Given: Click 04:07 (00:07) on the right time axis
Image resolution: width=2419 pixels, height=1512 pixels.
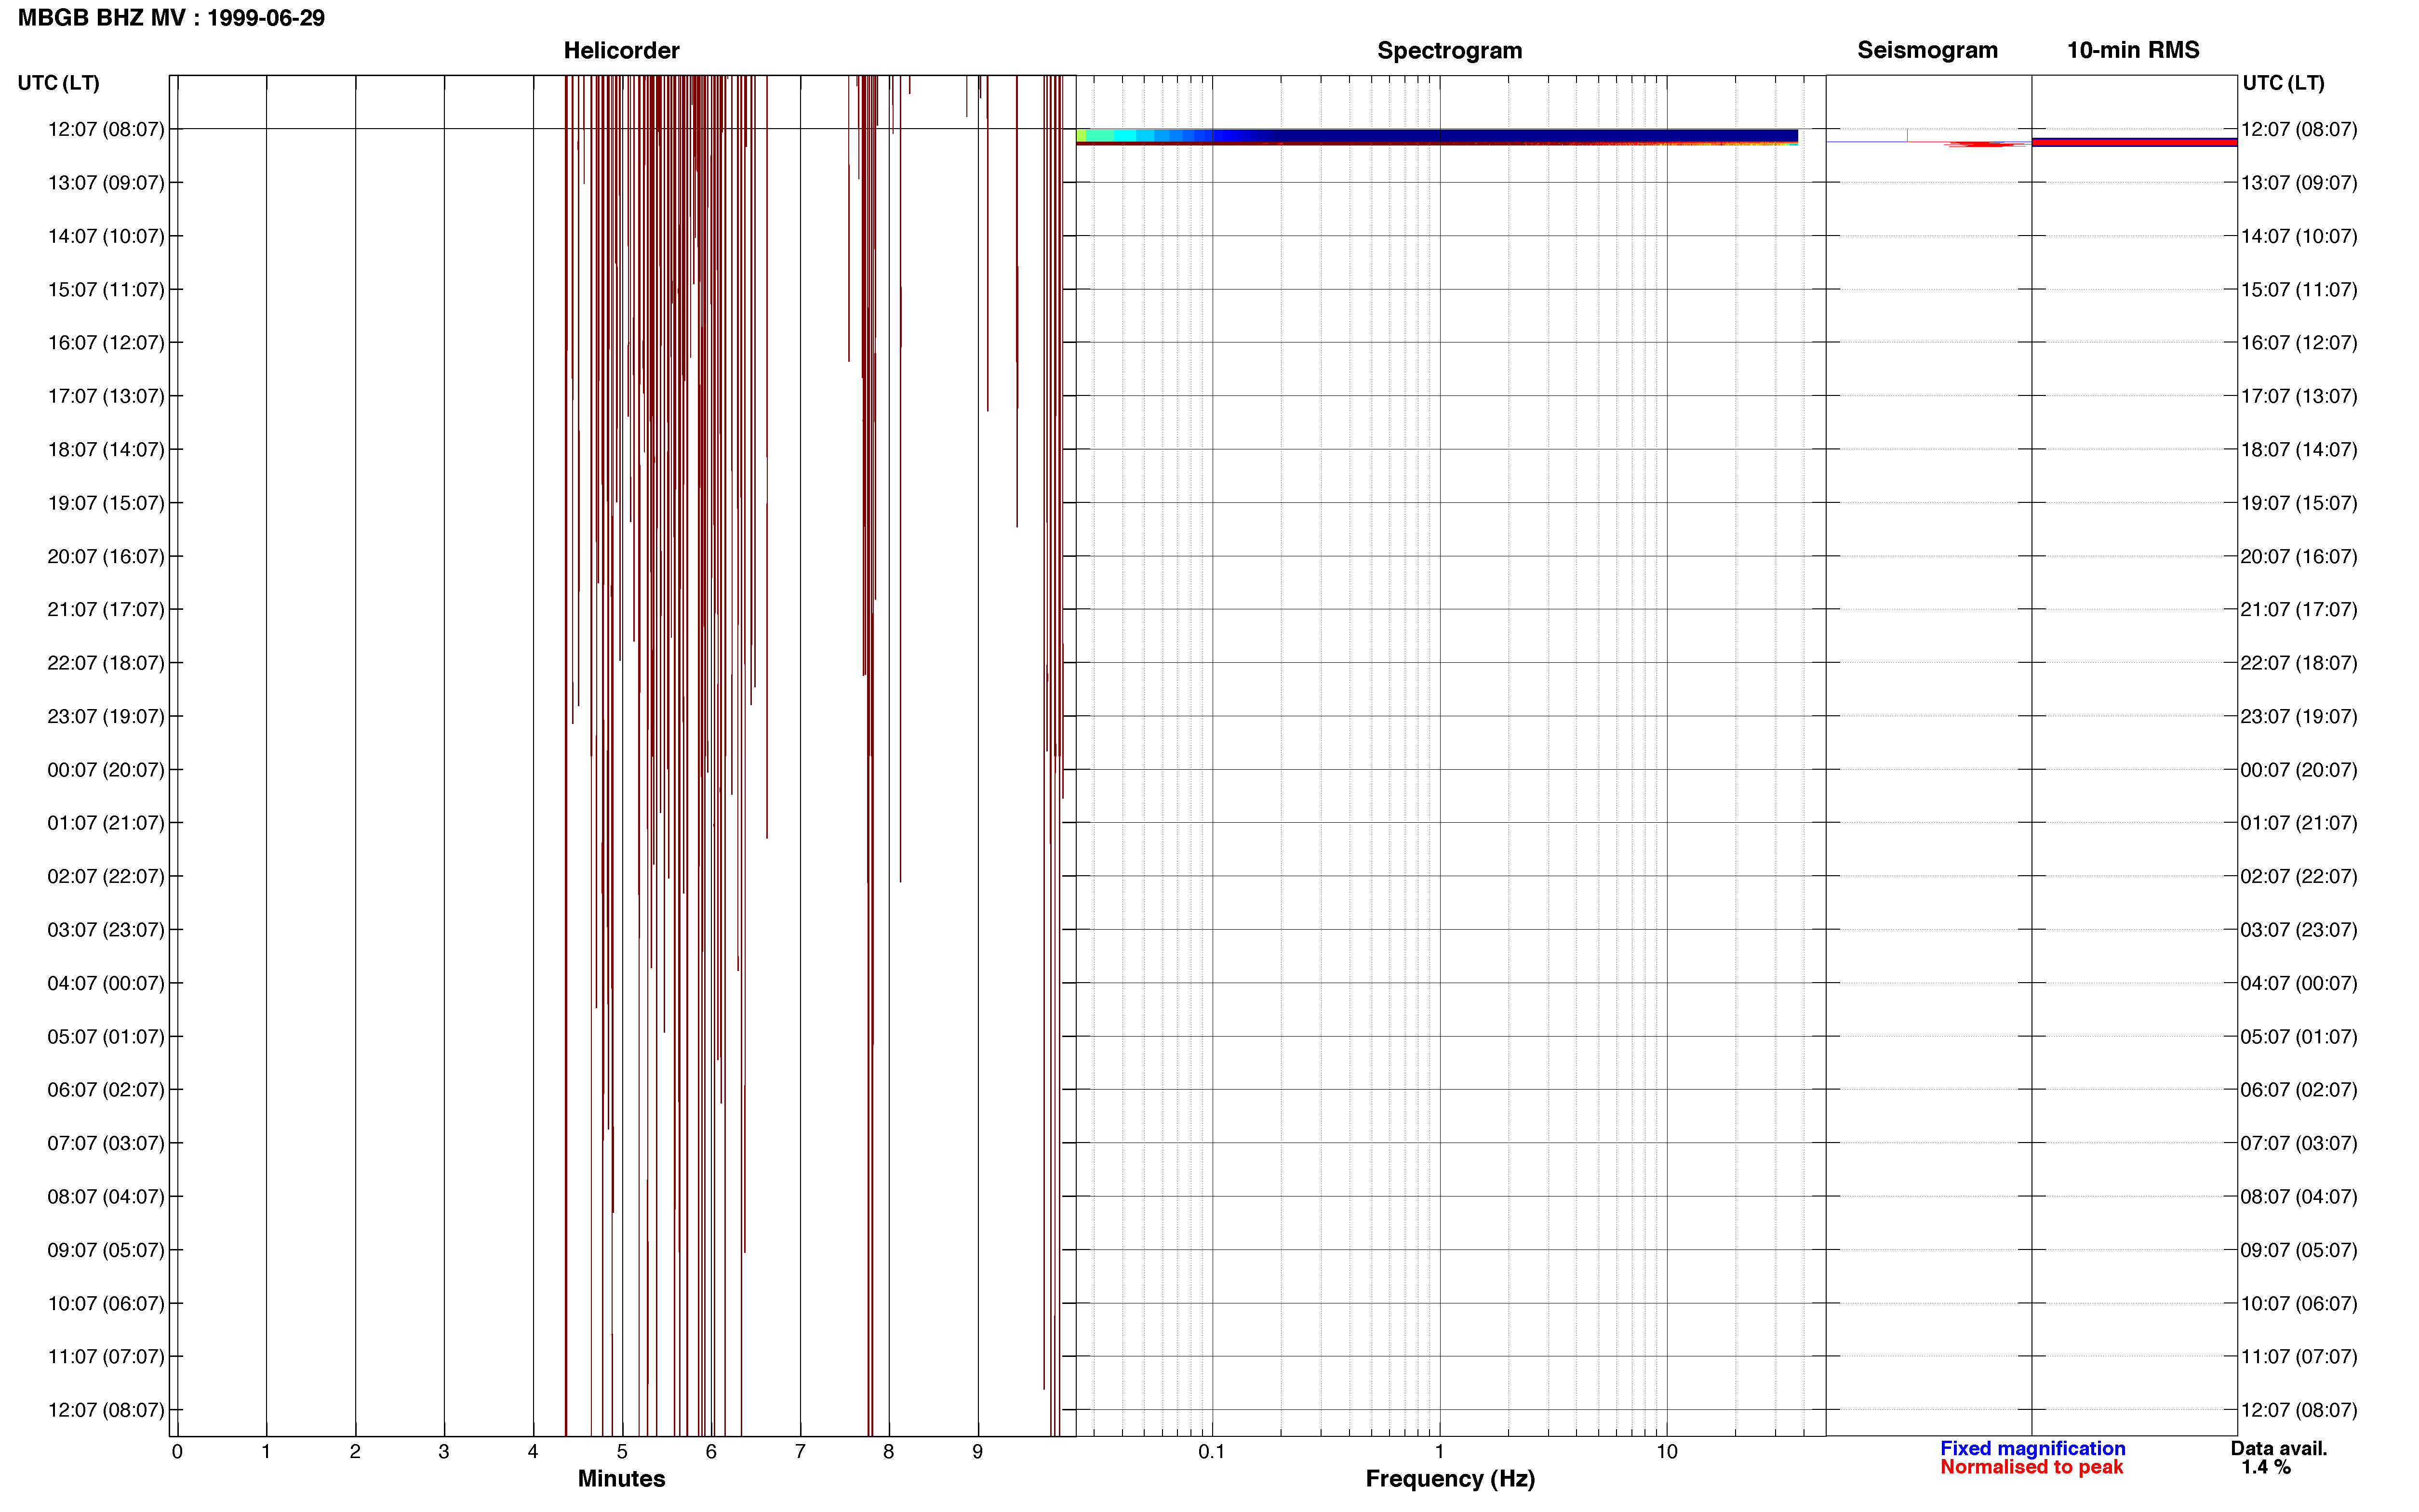Looking at the screenshot, I should [2299, 983].
